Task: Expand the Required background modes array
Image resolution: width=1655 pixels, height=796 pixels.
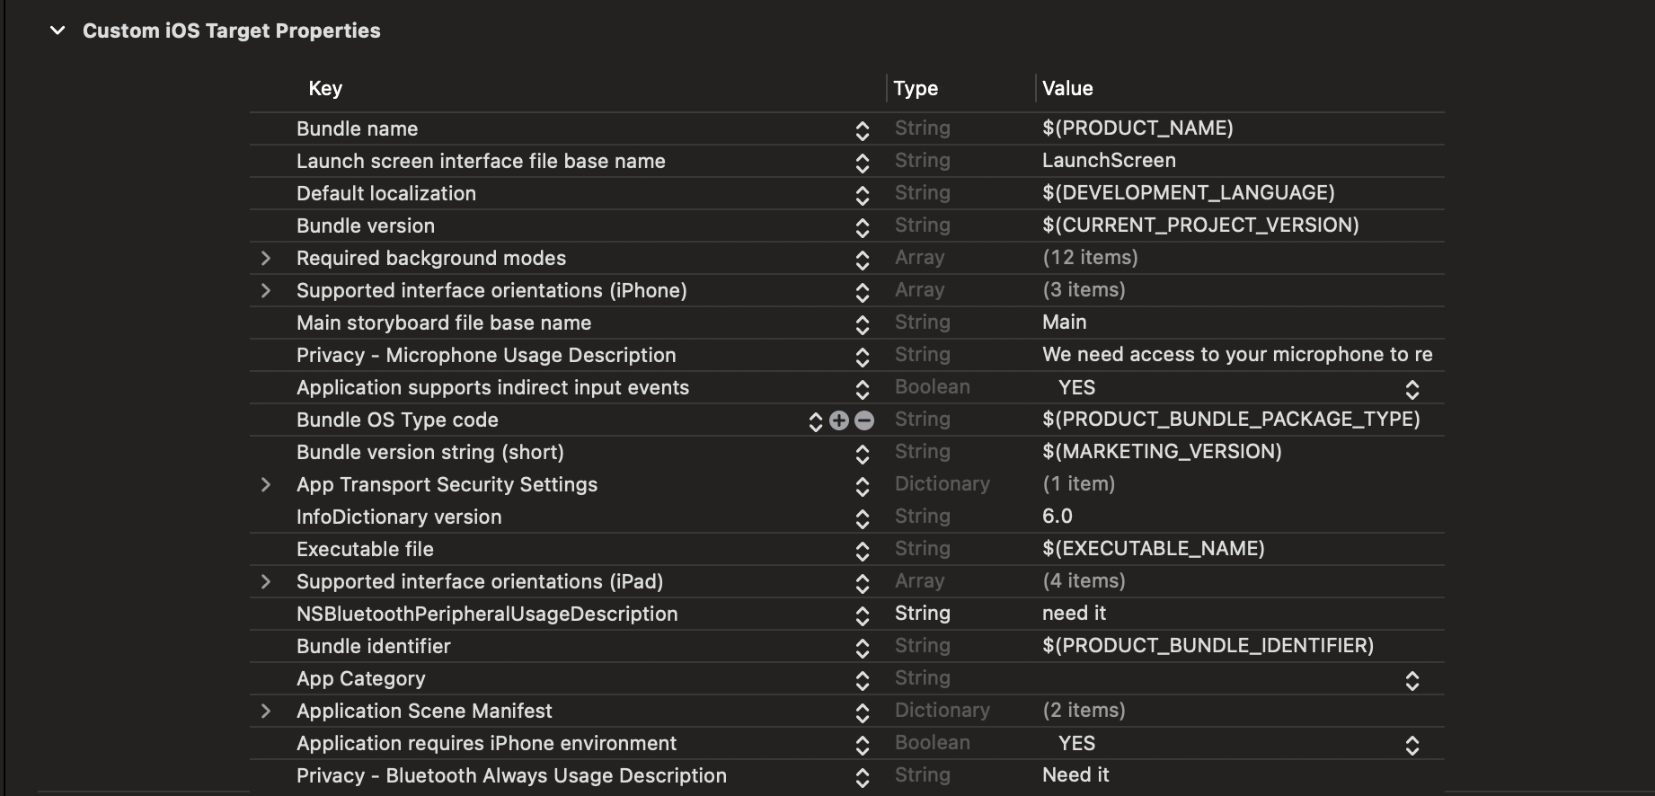Action: (265, 259)
